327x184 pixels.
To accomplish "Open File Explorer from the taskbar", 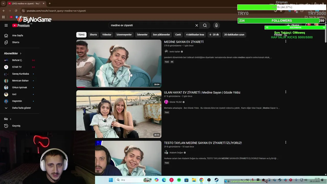I will [194, 180].
